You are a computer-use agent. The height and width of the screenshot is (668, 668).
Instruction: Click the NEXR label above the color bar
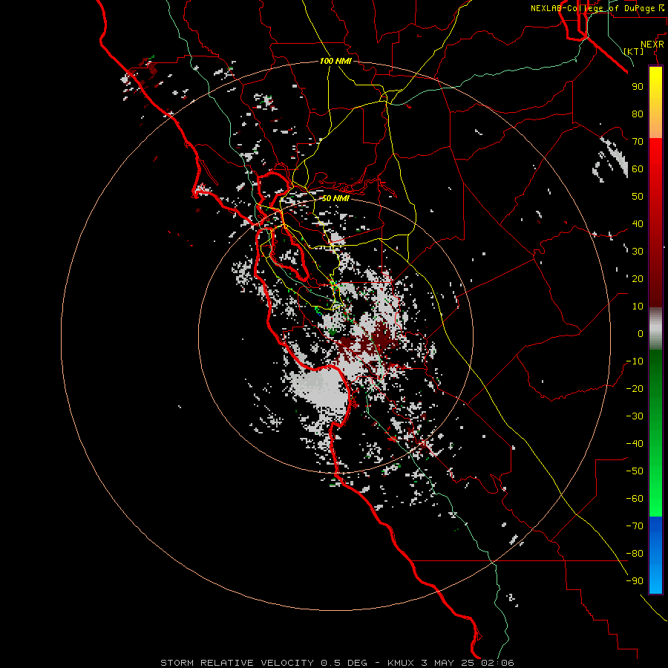(652, 45)
